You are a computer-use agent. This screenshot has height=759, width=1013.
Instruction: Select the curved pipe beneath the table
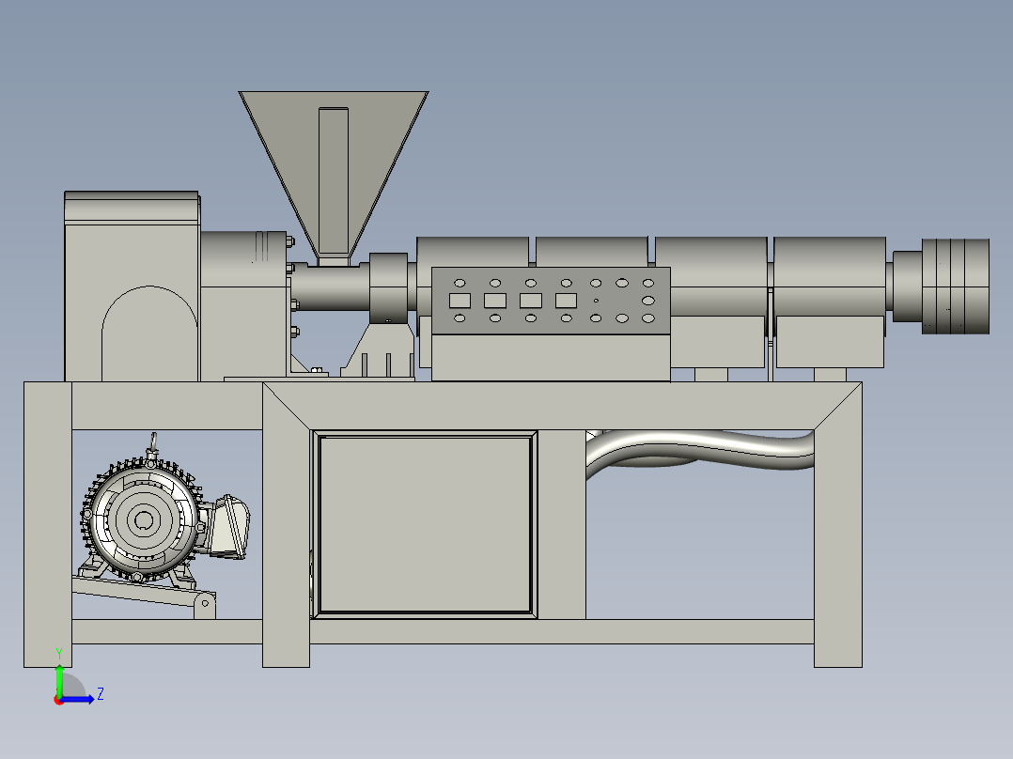click(x=700, y=449)
